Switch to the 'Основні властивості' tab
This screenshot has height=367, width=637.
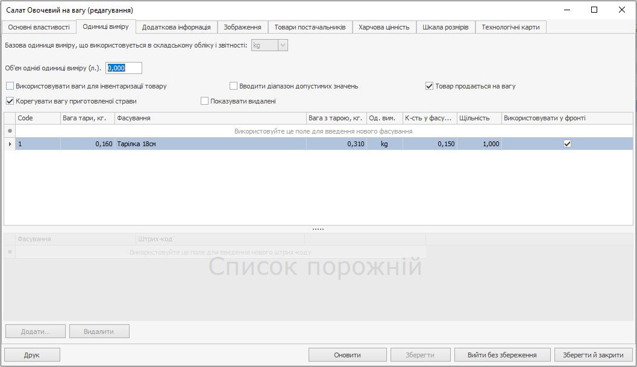coord(39,27)
